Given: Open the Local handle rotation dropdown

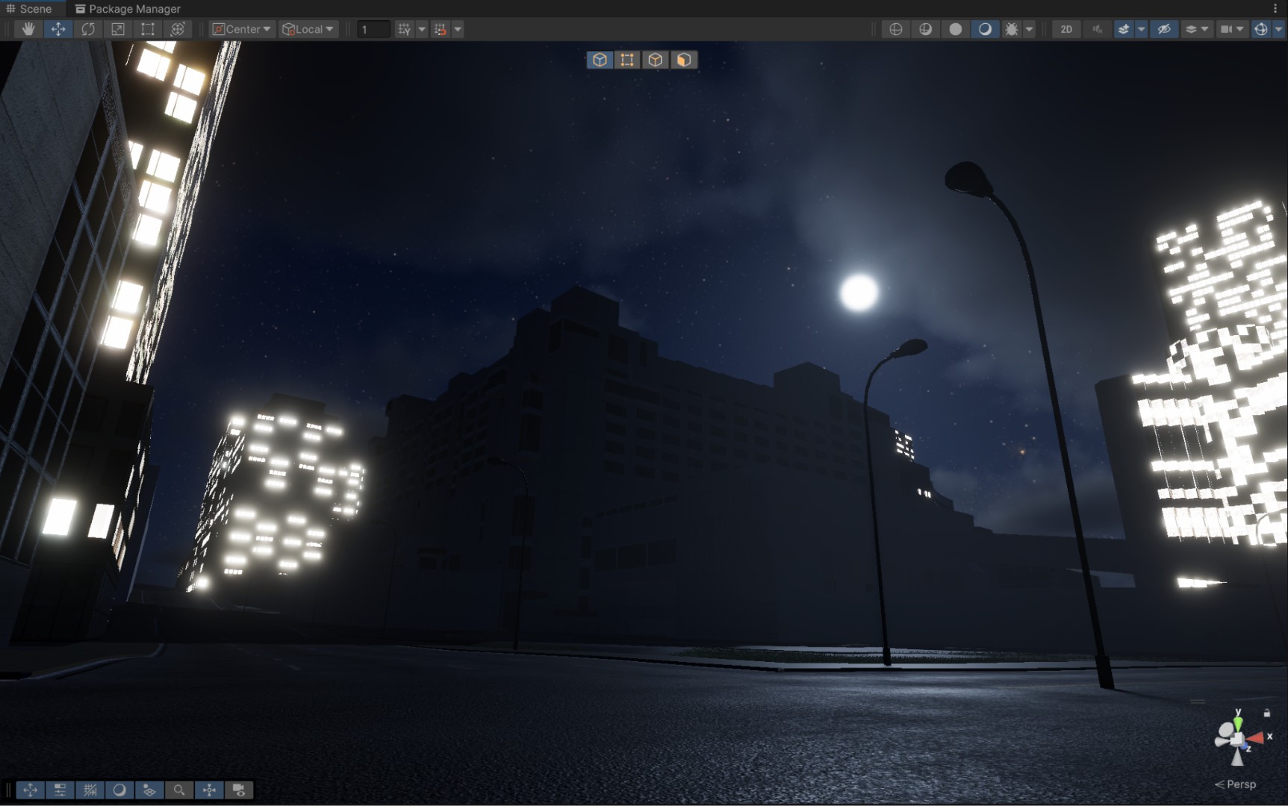Looking at the screenshot, I should click(x=308, y=29).
